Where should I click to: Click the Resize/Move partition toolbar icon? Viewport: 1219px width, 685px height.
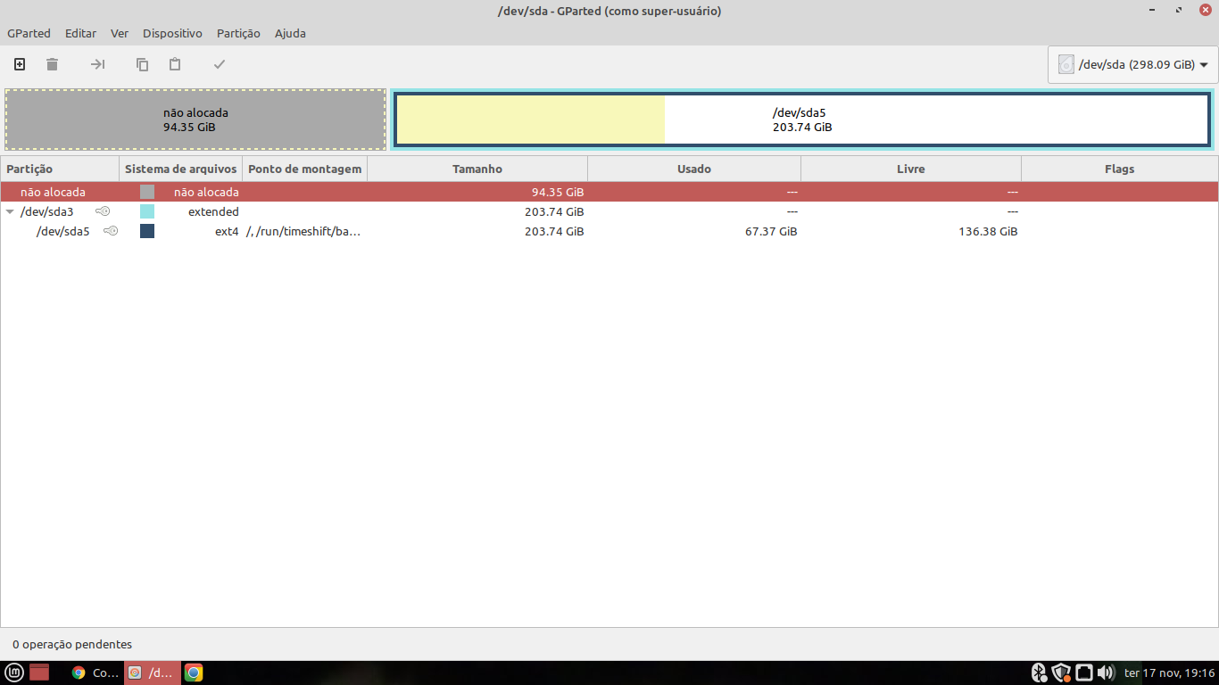(98, 64)
